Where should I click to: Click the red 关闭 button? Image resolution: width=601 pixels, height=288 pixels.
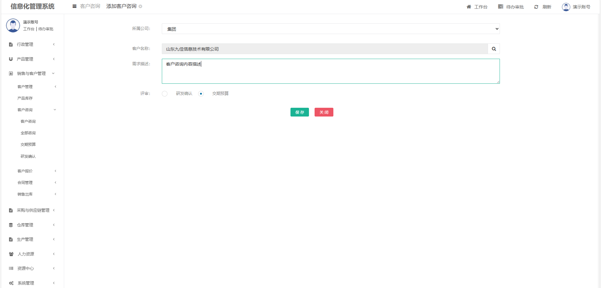pos(324,112)
